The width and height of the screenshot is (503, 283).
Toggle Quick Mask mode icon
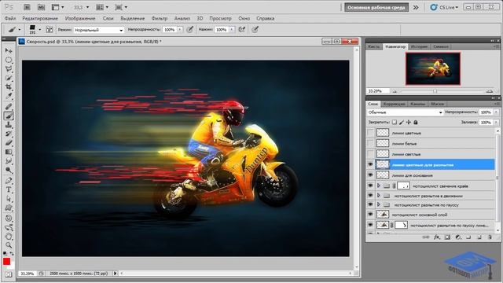click(x=9, y=274)
